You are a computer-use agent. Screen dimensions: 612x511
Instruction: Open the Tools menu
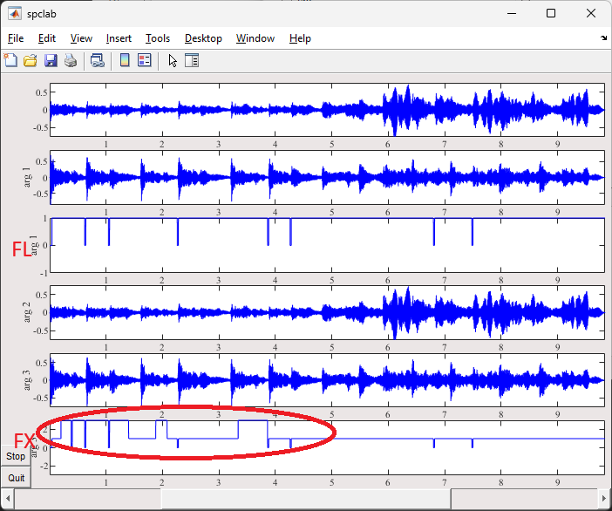pyautogui.click(x=158, y=38)
